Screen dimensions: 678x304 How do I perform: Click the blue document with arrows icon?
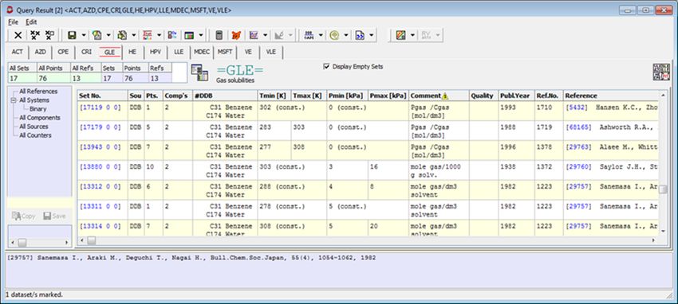click(360, 35)
